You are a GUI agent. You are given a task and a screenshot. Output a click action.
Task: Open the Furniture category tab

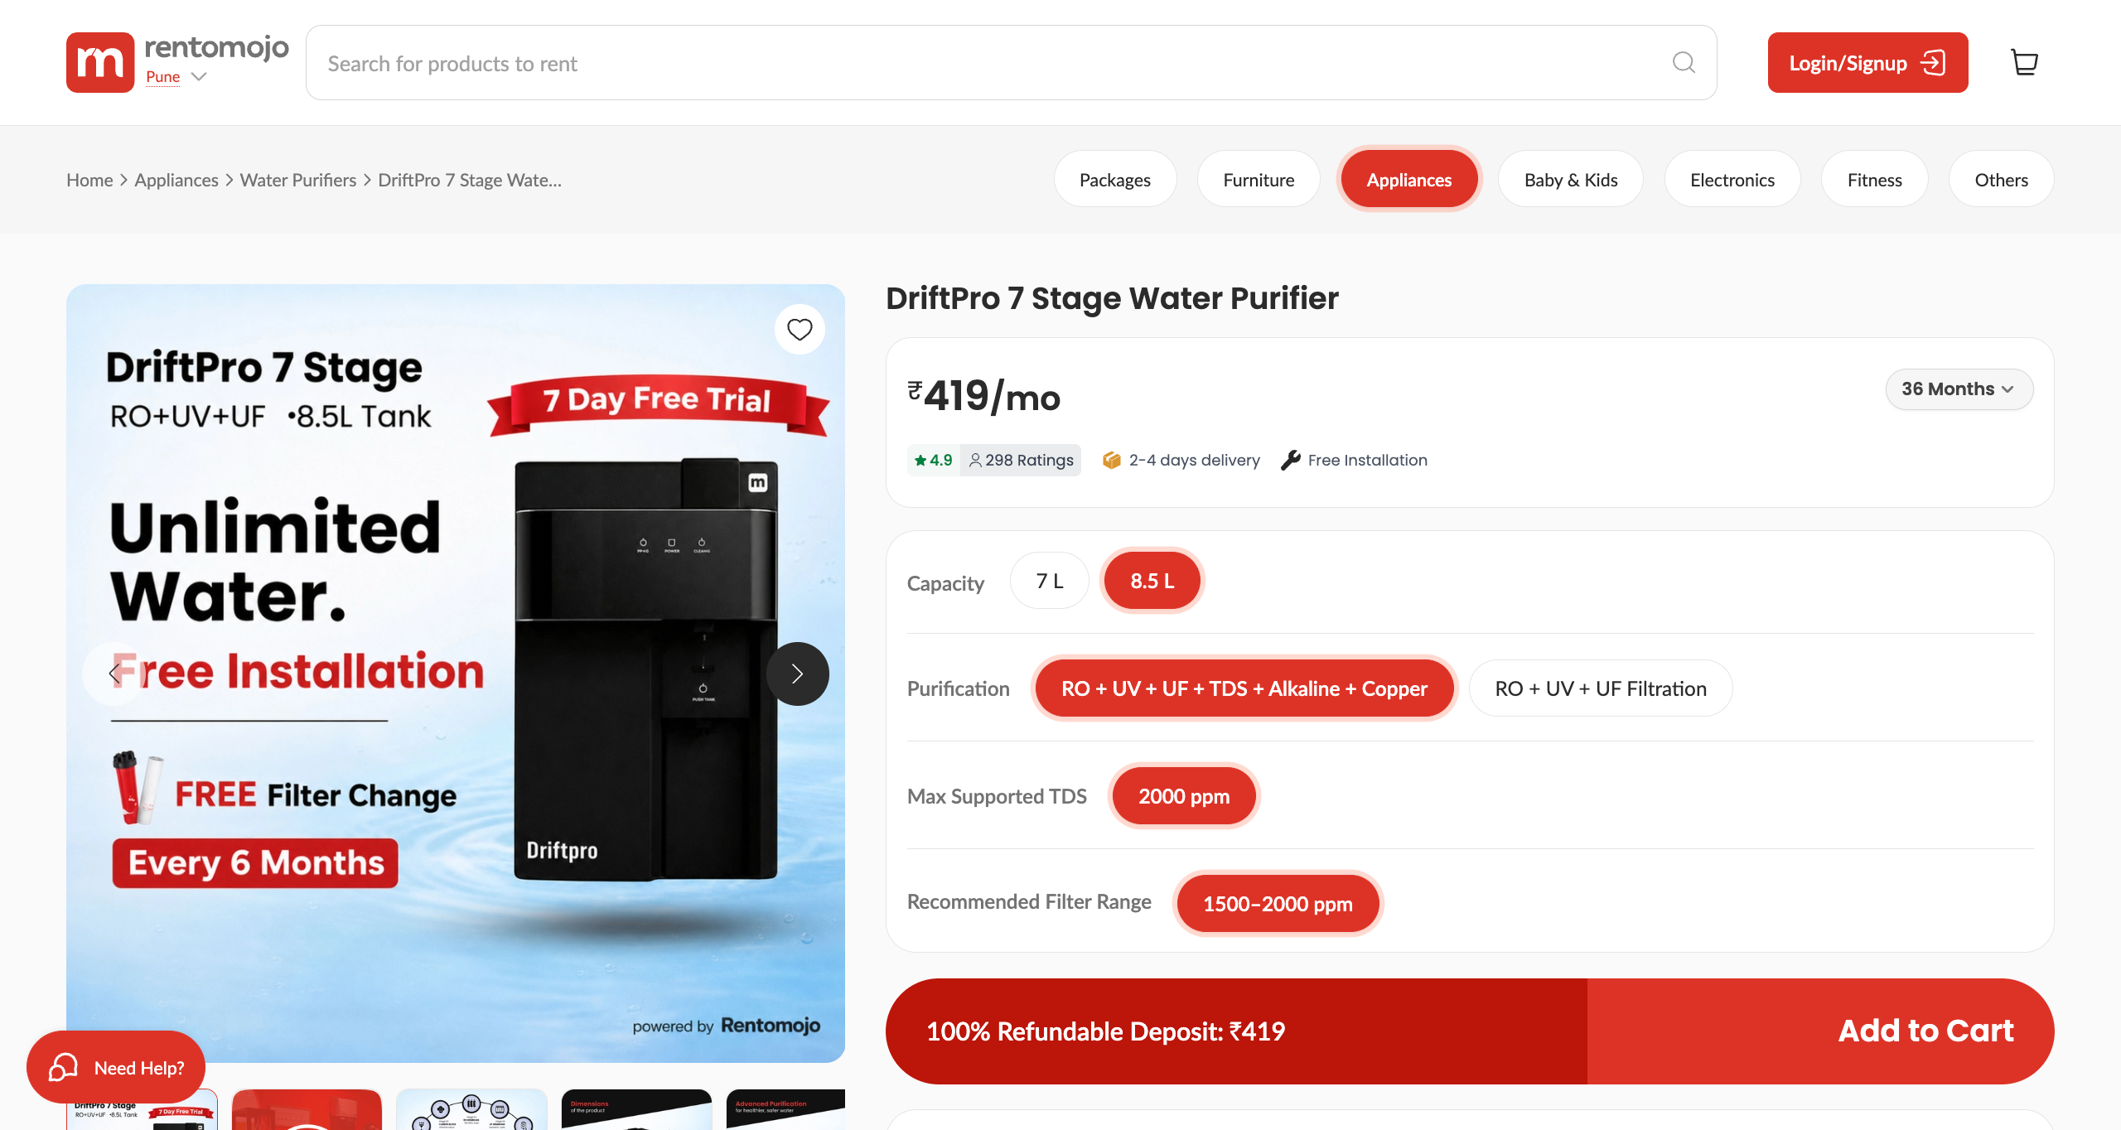1259,180
